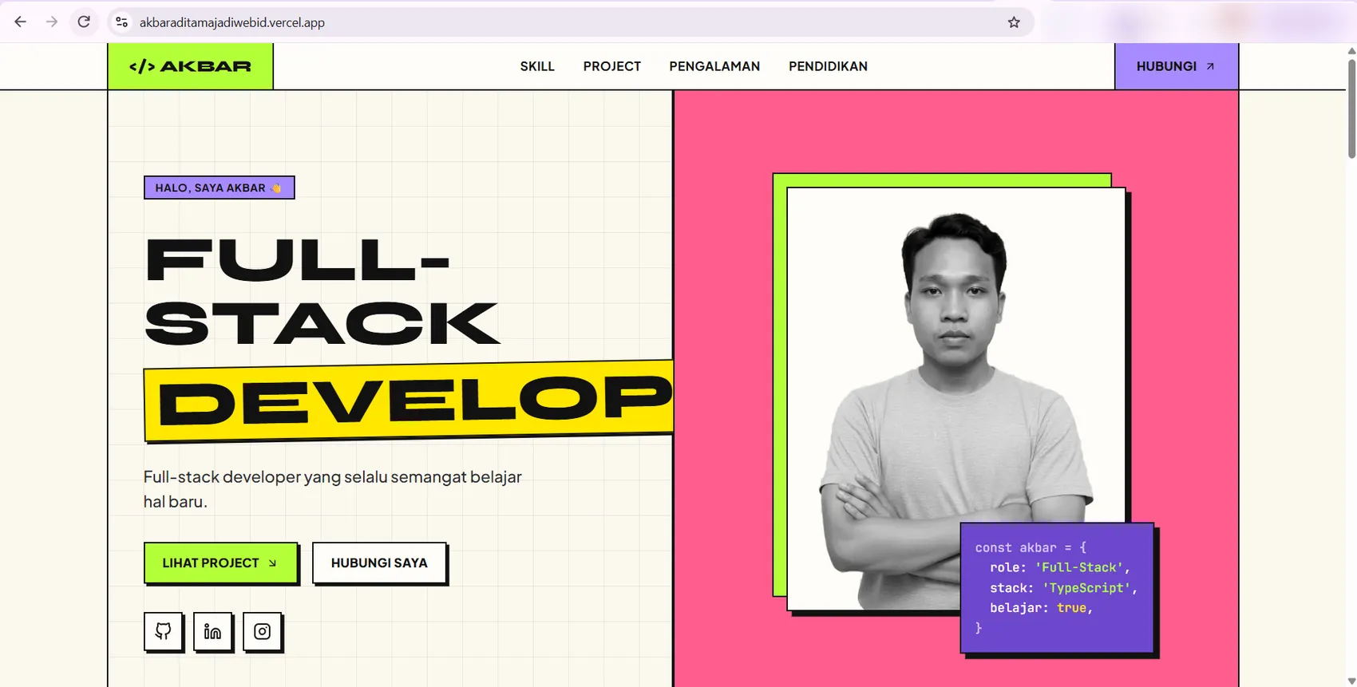Click the purple HUBUNGI header button

[1177, 66]
